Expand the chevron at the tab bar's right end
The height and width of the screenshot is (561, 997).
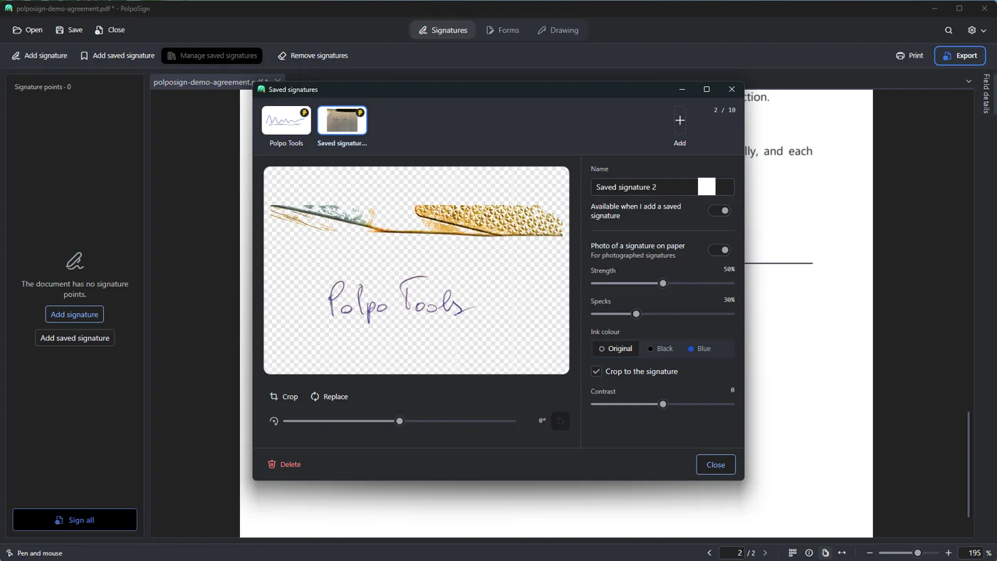click(969, 81)
